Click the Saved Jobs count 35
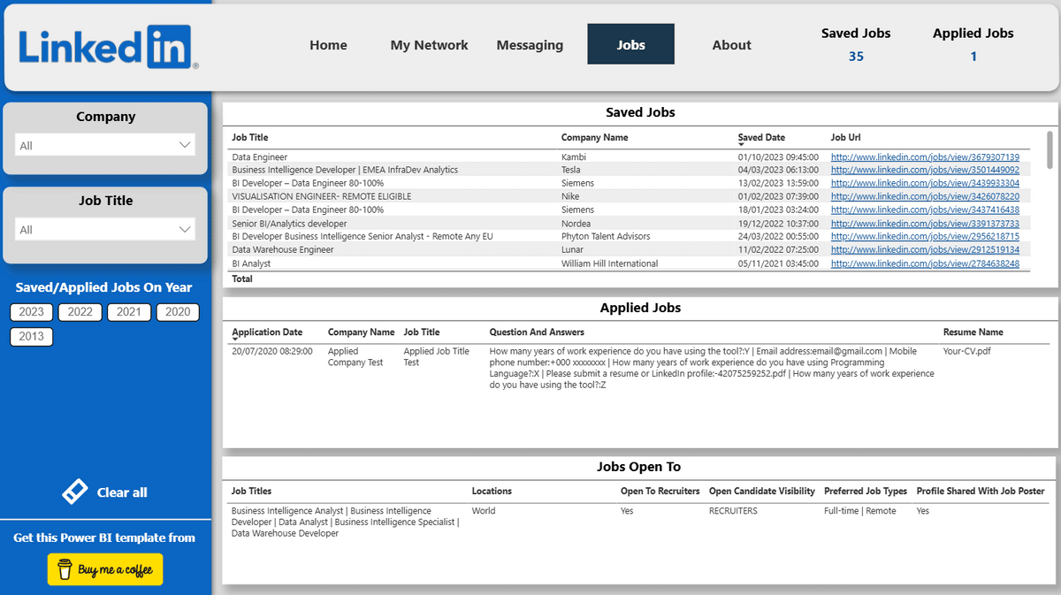This screenshot has height=595, width=1061. click(x=856, y=57)
